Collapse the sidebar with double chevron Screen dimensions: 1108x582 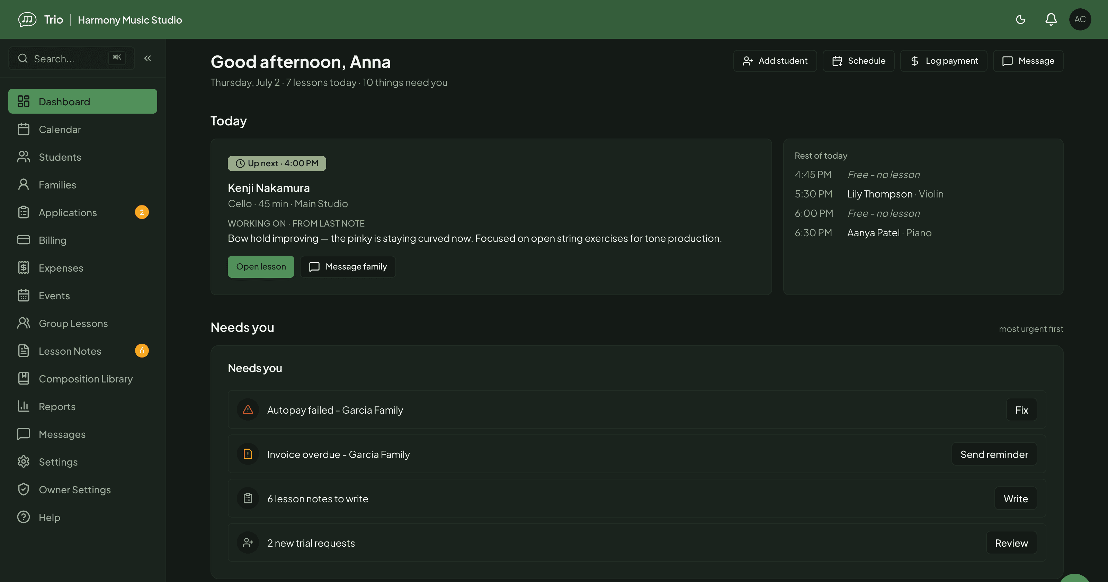coord(148,58)
